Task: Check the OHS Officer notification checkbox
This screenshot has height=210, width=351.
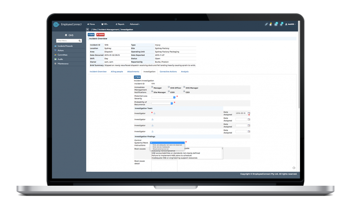Action: coord(168,87)
